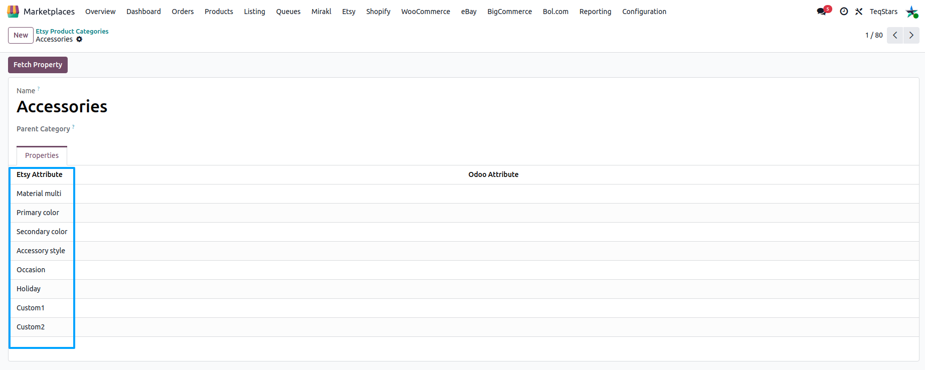Open the gear actions menu beside Accessories
The image size is (925, 370).
pos(79,39)
